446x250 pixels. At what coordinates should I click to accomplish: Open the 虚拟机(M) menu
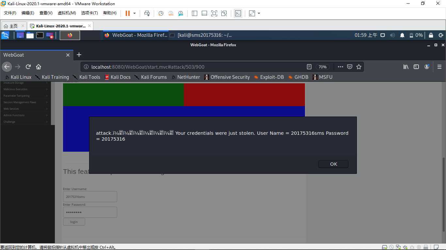tap(67, 13)
